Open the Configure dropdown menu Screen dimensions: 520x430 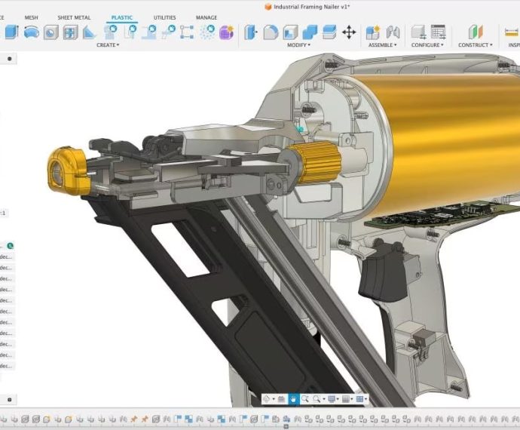(427, 45)
